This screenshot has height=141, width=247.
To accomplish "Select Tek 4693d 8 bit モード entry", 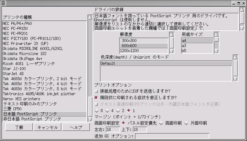I will pos(44,89).
